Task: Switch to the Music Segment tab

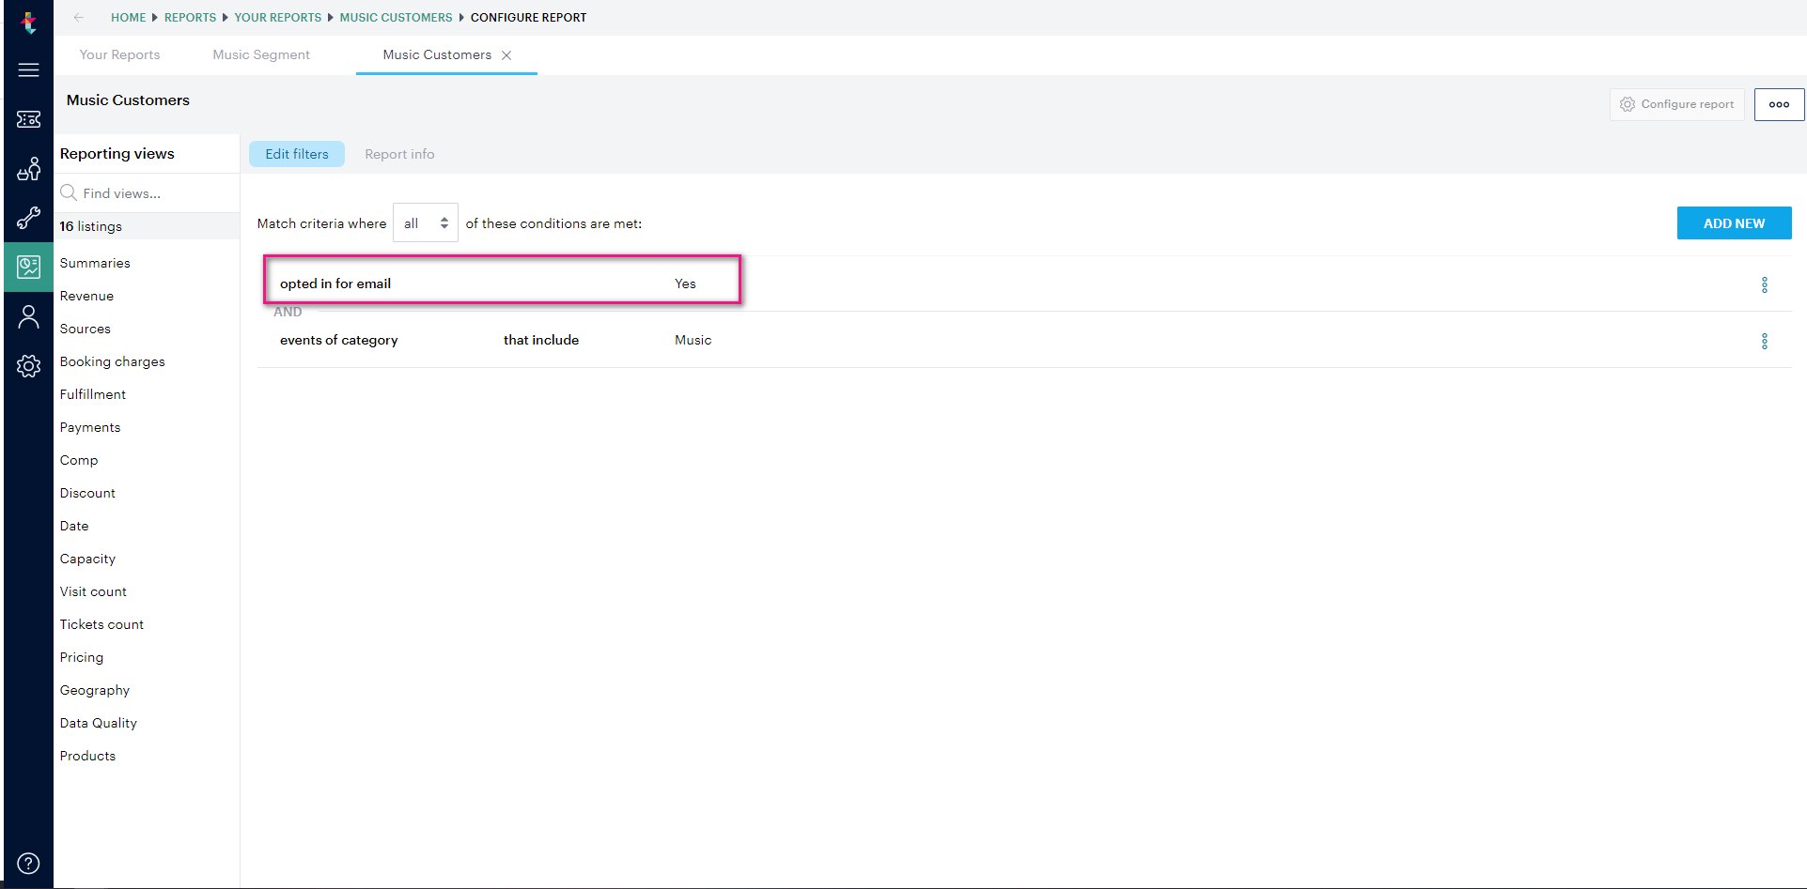Action: point(261,54)
